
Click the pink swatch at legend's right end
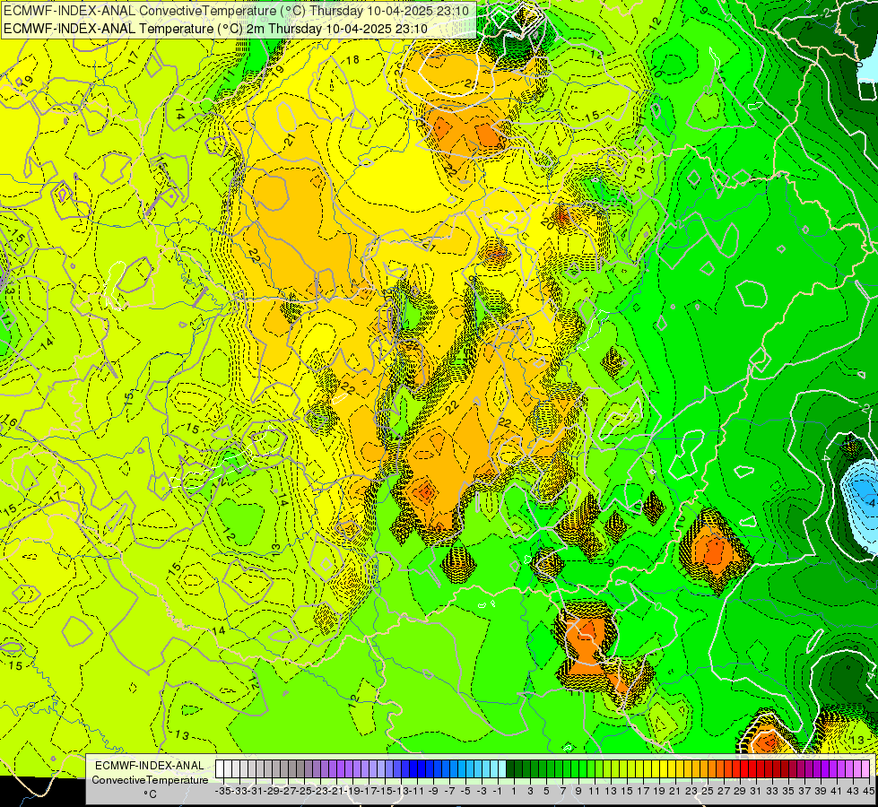coord(865,769)
